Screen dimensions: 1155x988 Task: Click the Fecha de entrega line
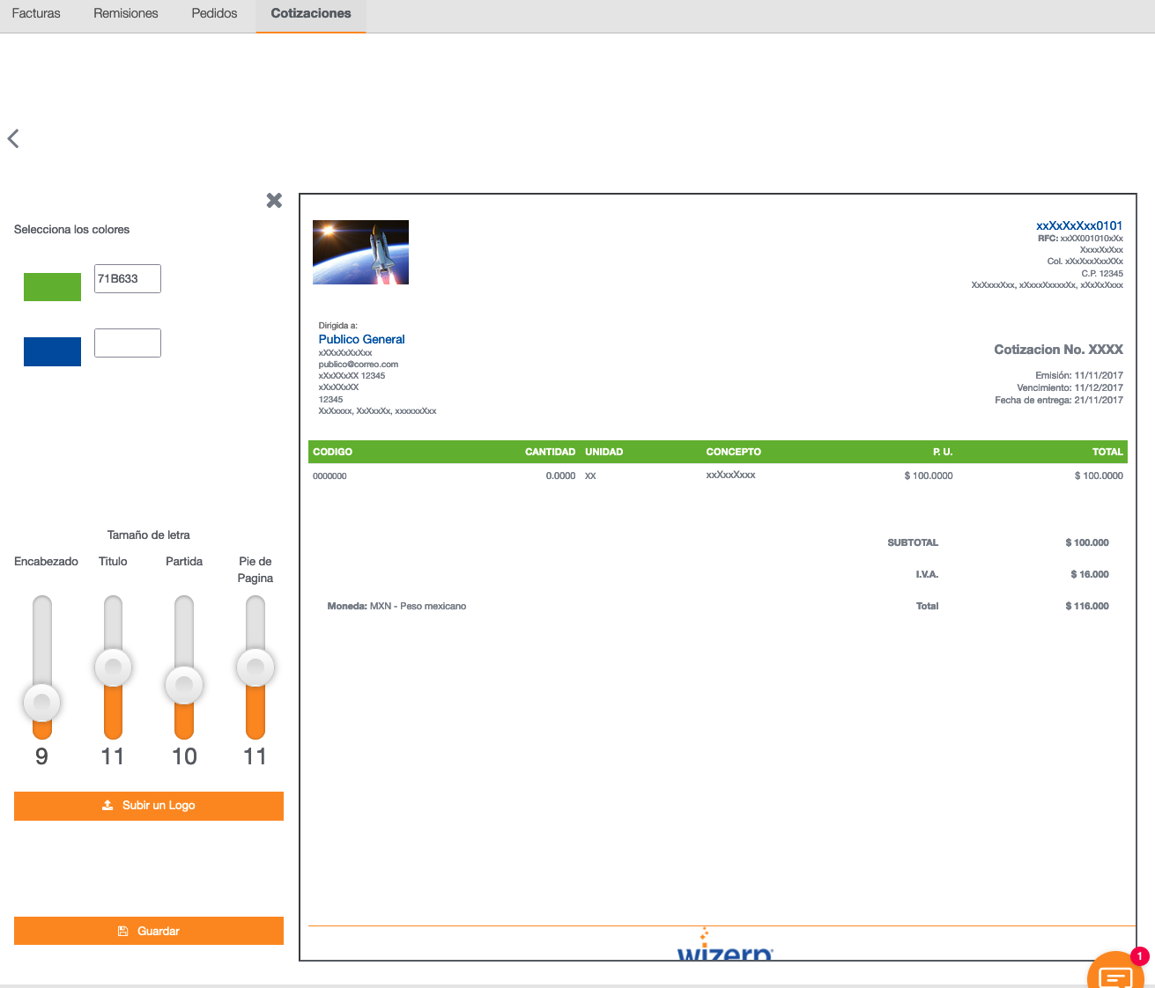coord(1059,400)
